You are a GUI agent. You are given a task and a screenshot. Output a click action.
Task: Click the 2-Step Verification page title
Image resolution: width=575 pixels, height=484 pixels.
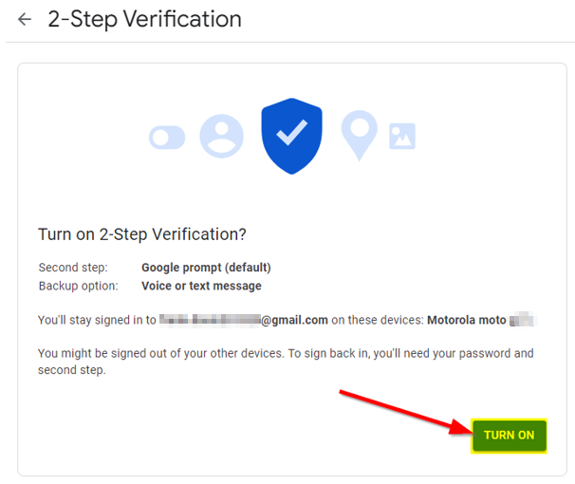click(144, 19)
